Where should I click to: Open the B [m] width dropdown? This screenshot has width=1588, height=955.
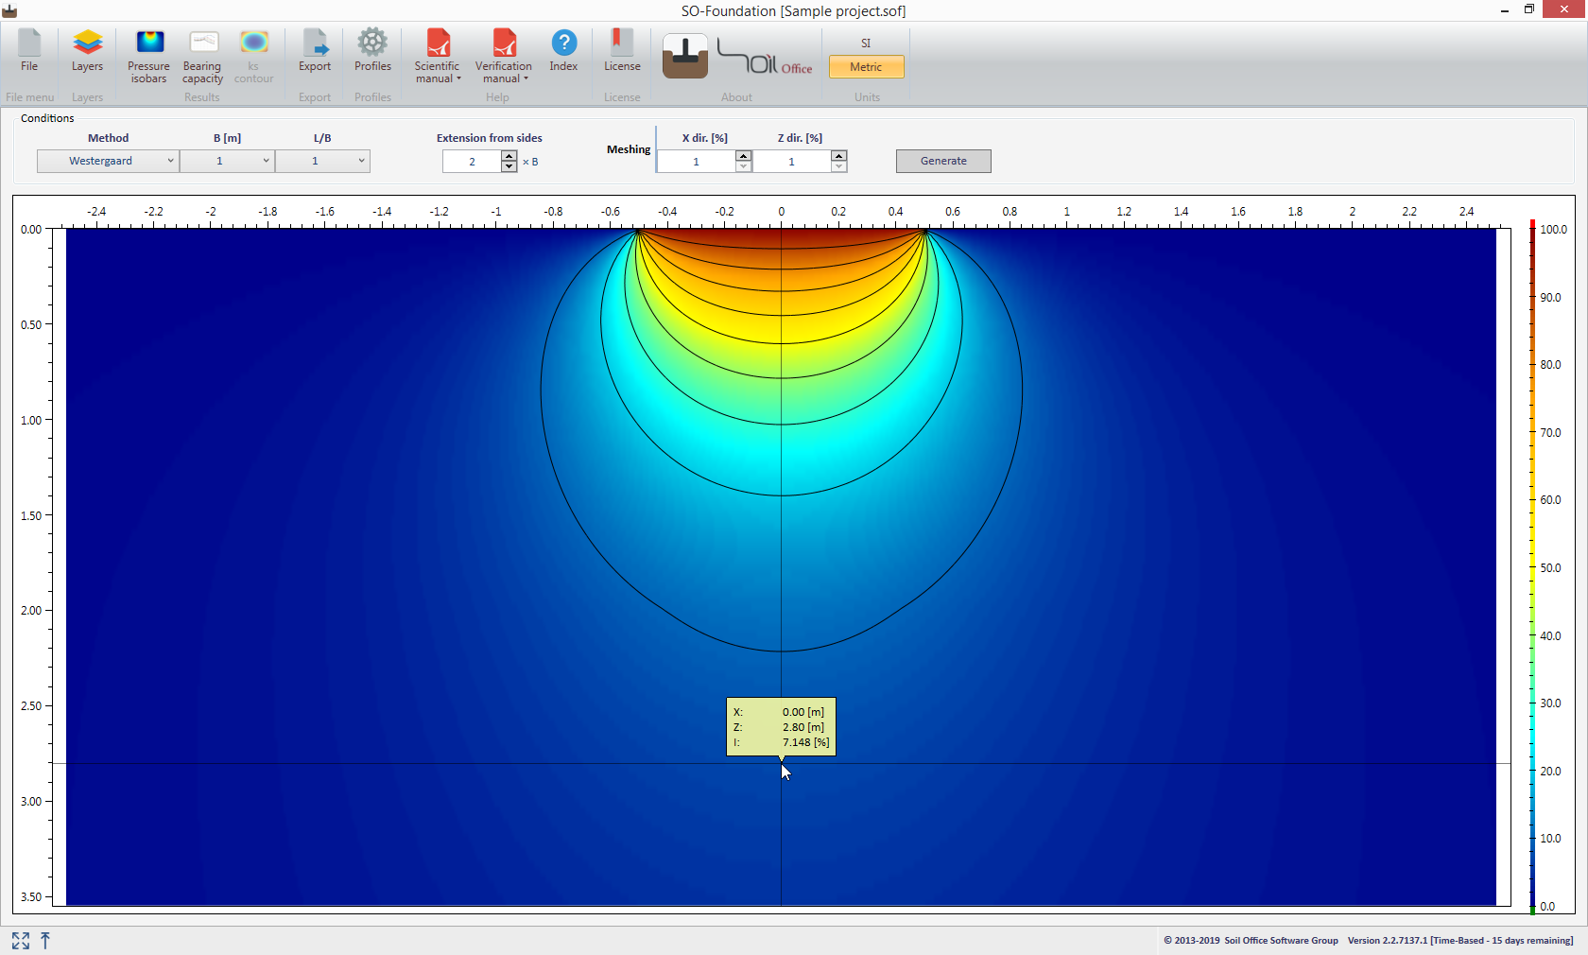pyautogui.click(x=227, y=162)
